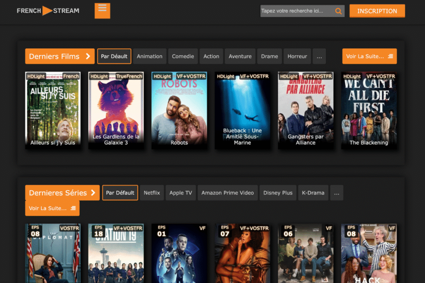Click list icon in series Voir La Suite
This screenshot has height=283, width=425.
pyautogui.click(x=73, y=208)
